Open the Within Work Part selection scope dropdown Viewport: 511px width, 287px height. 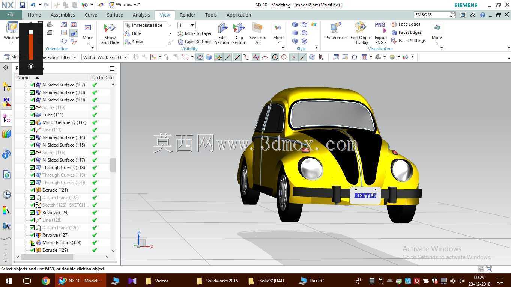105,57
